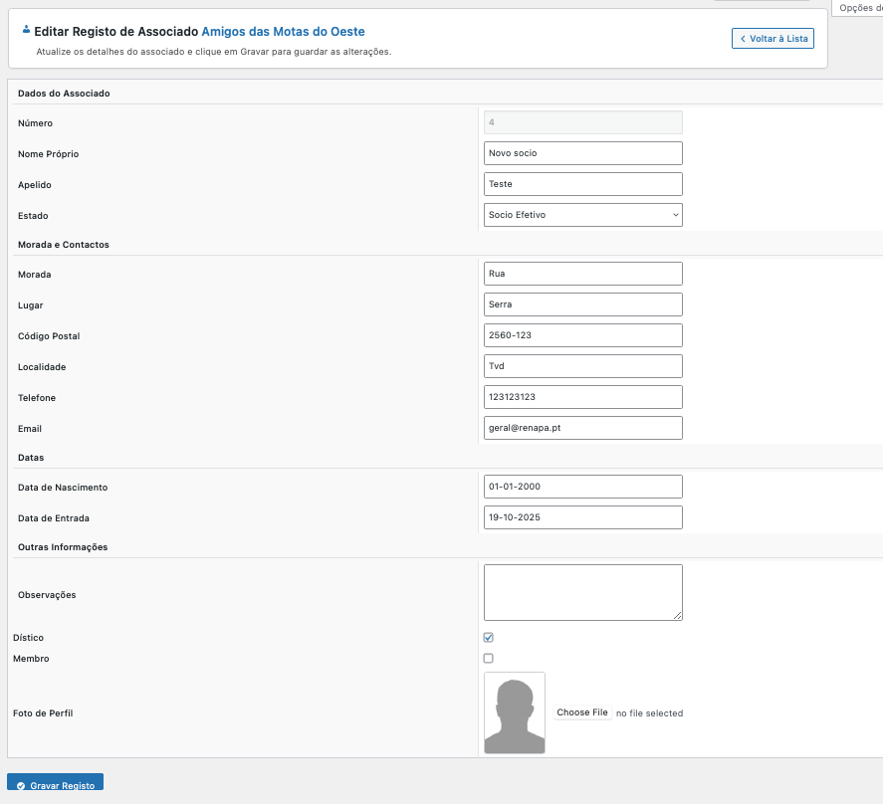Click the Data de Entrada field
Viewport: 883px width, 804px height.
(582, 517)
